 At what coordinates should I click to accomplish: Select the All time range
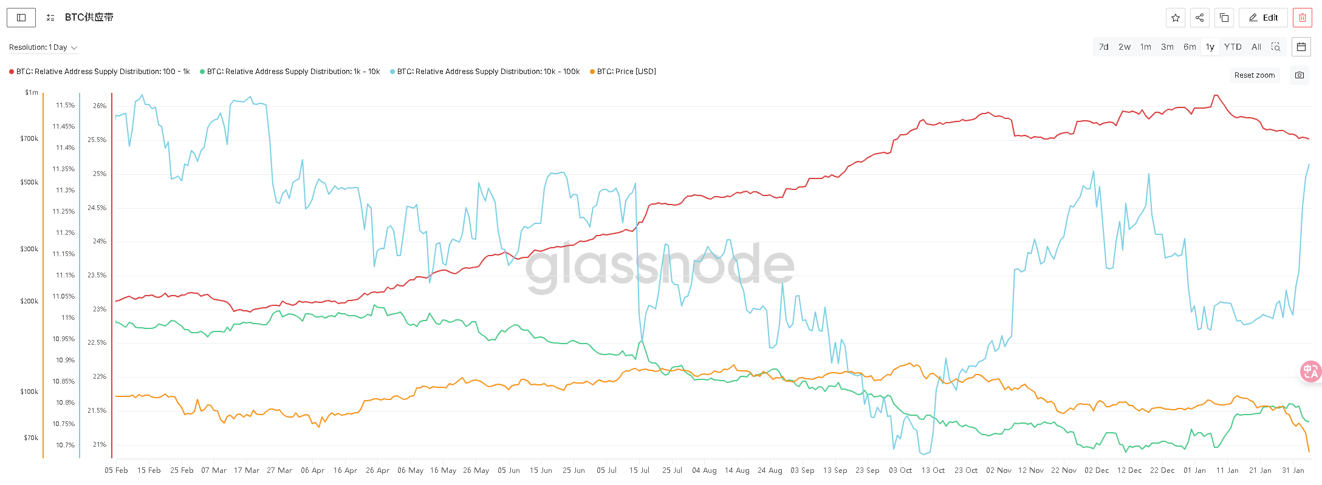(1256, 47)
